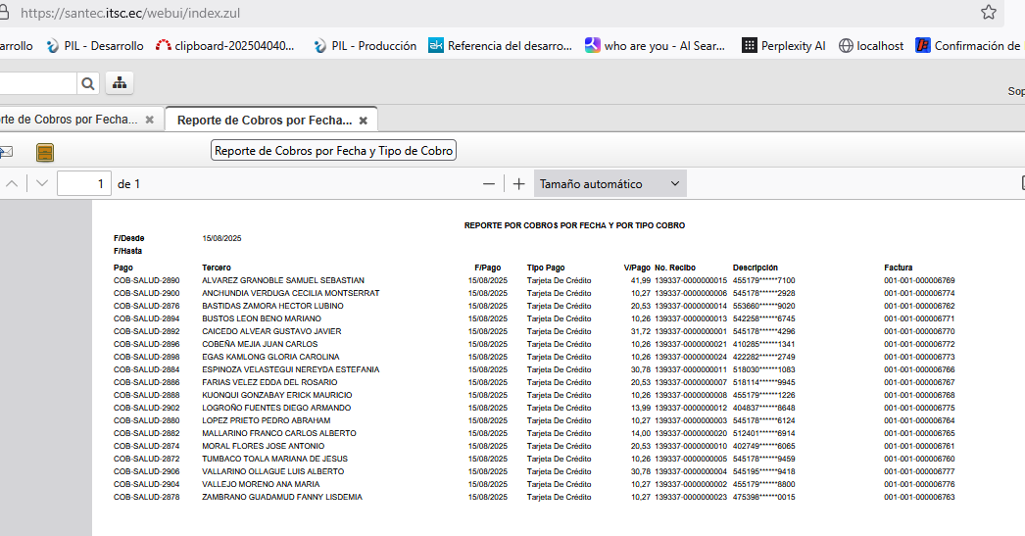
Task: Open the menu tree hierarchy icon
Action: pyautogui.click(x=120, y=83)
